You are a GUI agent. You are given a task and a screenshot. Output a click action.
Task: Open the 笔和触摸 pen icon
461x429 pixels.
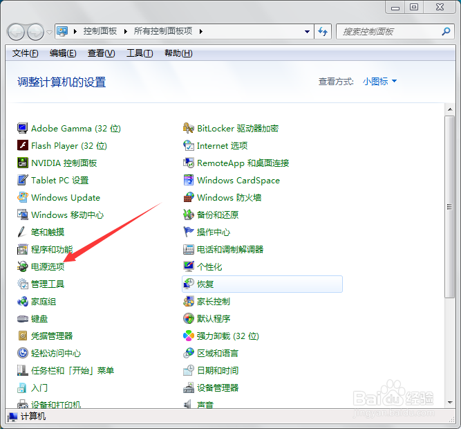pyautogui.click(x=22, y=232)
